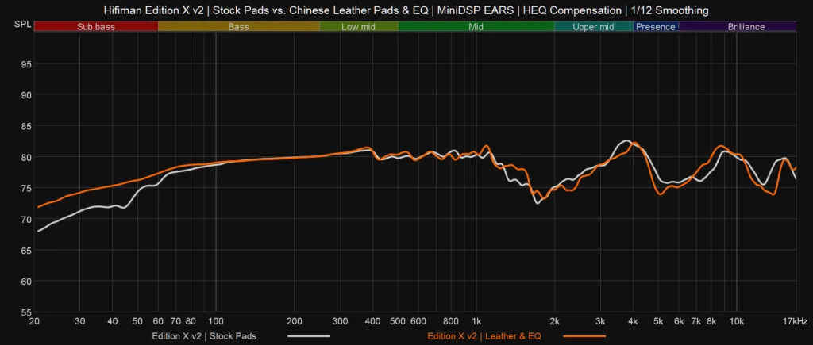Click the 75 dB y-axis value
The width and height of the screenshot is (813, 345).
coord(26,188)
